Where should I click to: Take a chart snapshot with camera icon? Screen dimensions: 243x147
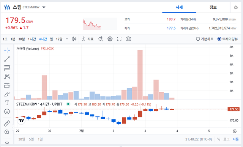pyautogui.click(x=128, y=39)
